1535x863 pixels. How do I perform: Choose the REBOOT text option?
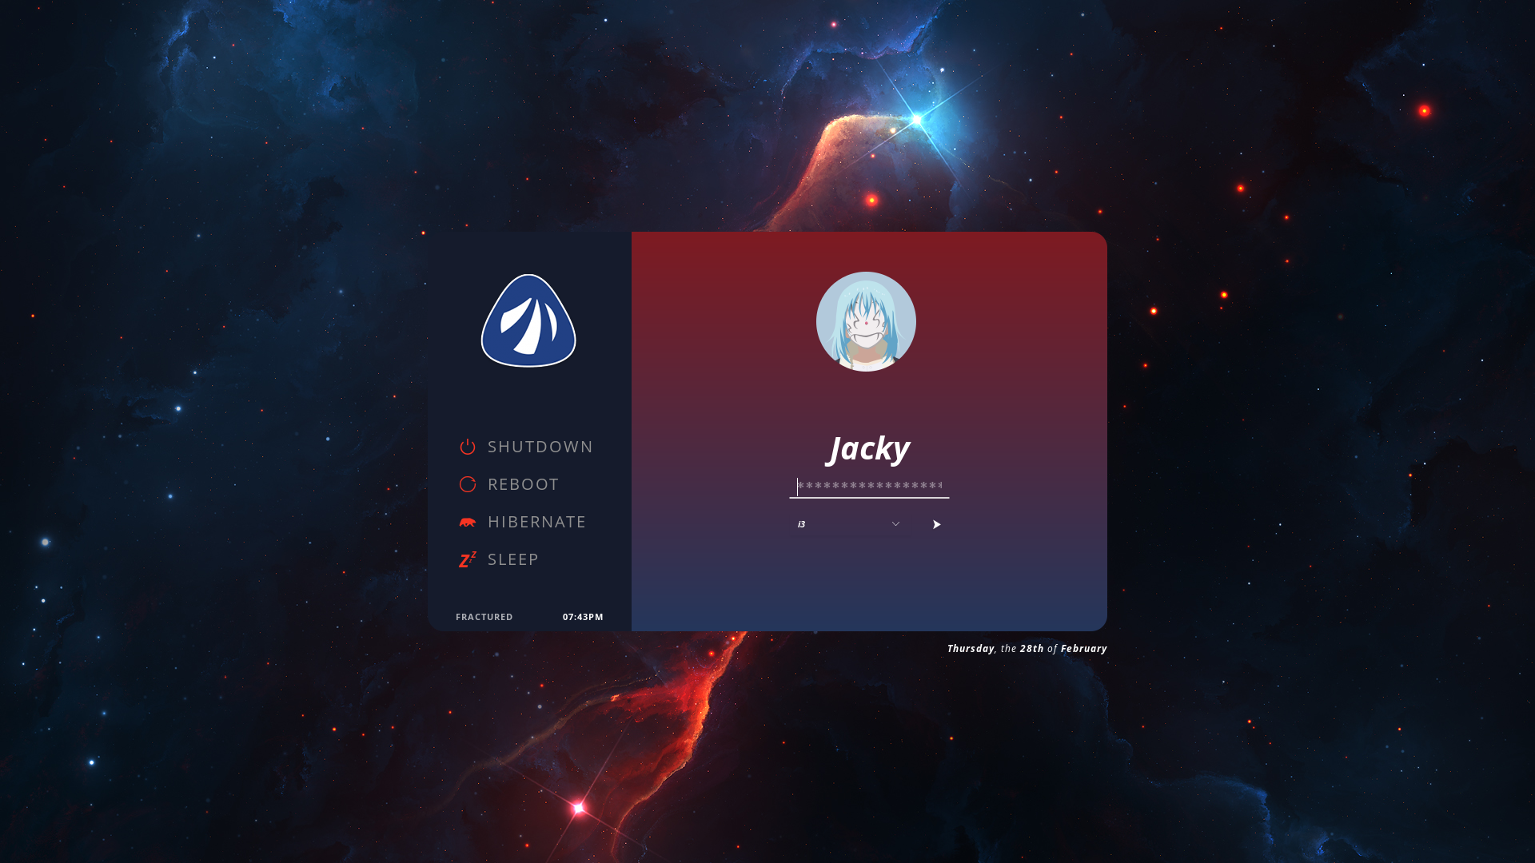pyautogui.click(x=523, y=484)
